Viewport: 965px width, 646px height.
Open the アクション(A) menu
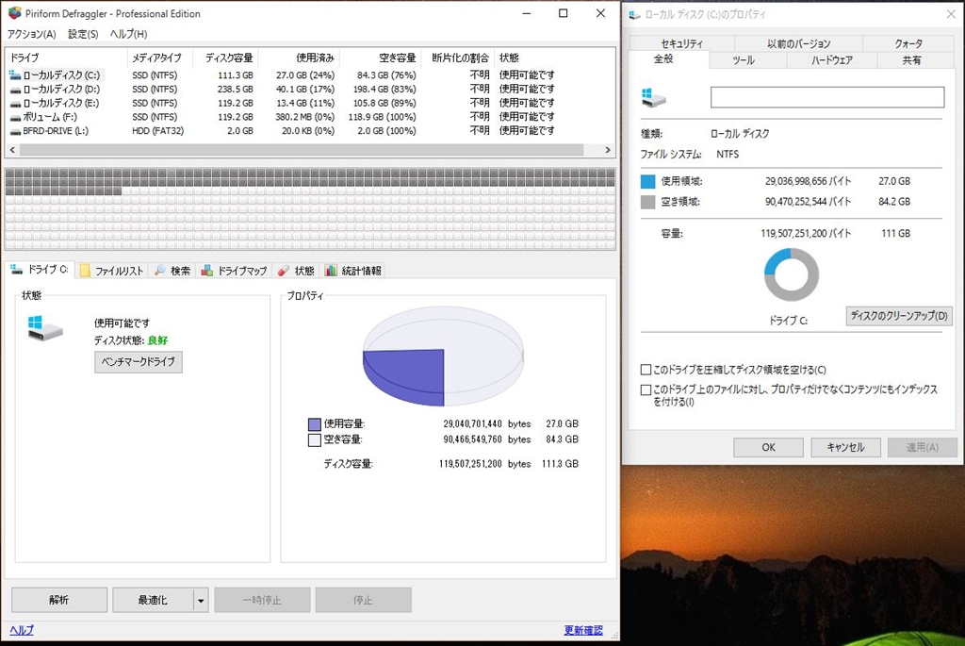[31, 34]
